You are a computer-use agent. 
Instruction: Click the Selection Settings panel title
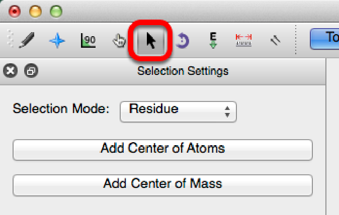[183, 71]
